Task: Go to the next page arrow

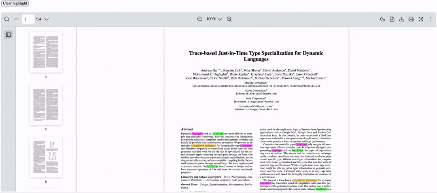Action: (47, 19)
